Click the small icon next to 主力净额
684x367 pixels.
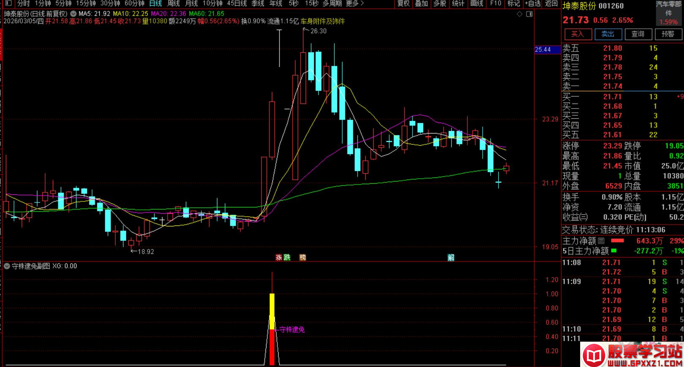tap(601, 241)
